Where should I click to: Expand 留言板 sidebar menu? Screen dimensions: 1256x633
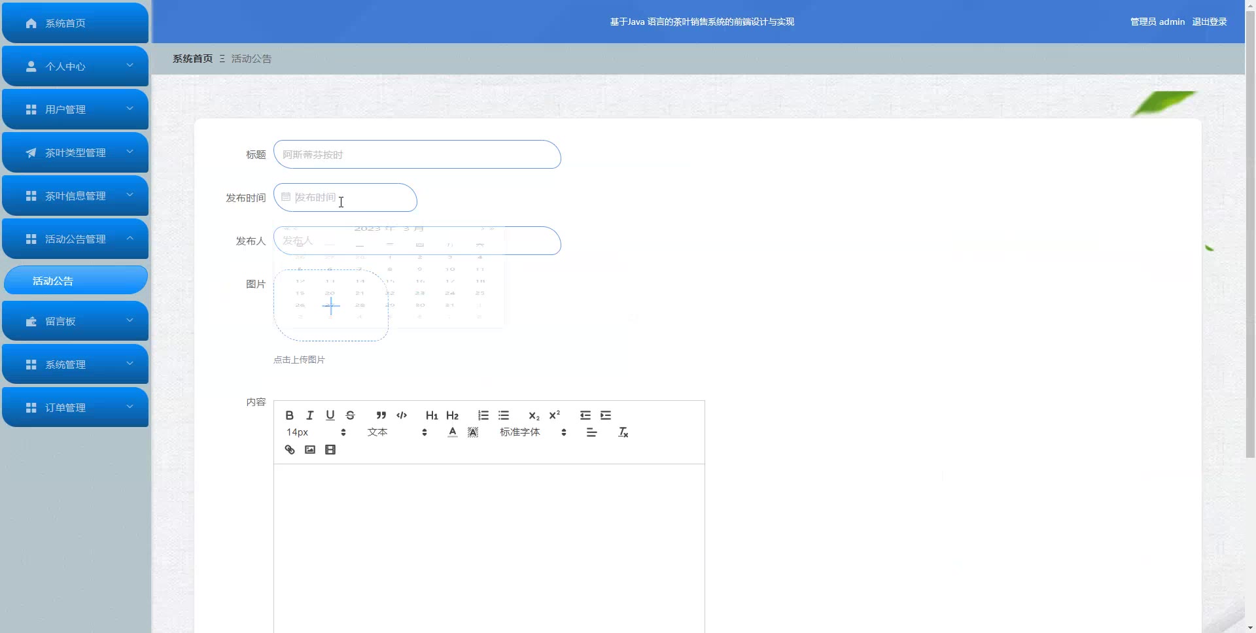[75, 321]
